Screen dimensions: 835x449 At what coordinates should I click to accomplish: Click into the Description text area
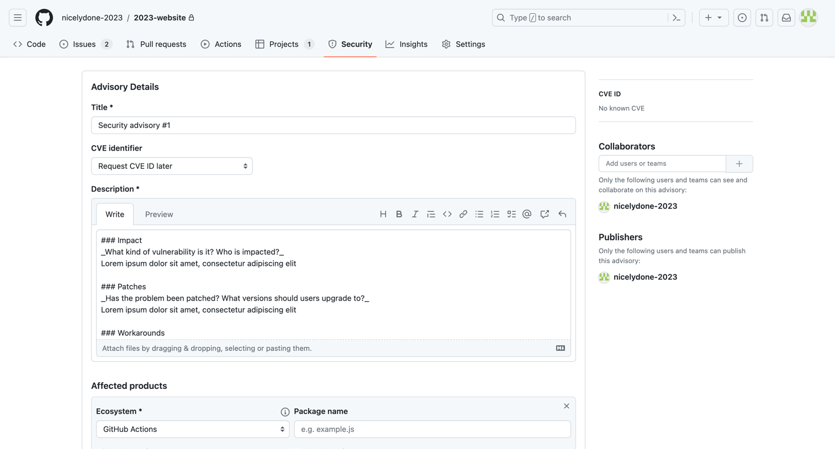(x=334, y=285)
